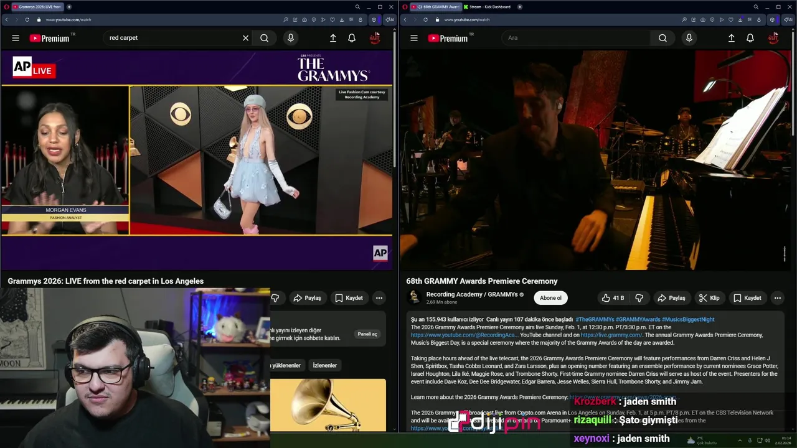Dislike the 68th GRAMMY Awards video
The height and width of the screenshot is (448, 797).
pos(639,298)
